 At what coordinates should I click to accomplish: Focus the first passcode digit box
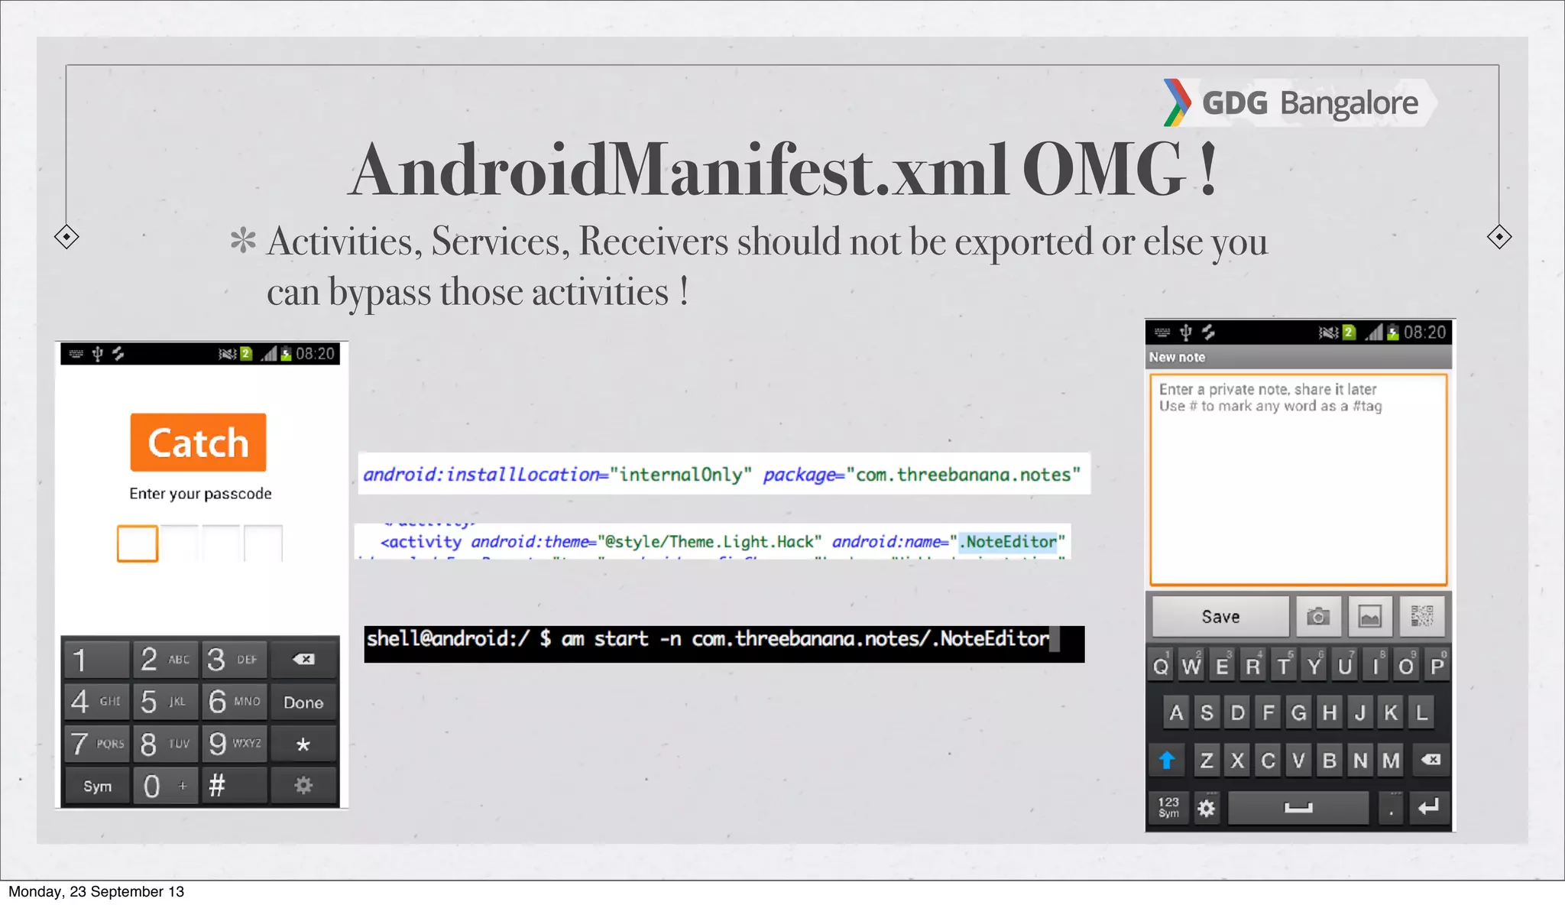point(138,543)
